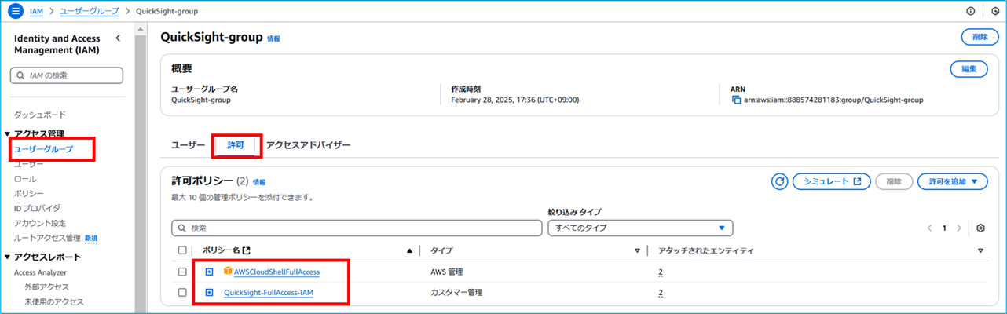Open AWSCloudShellFullAccess policy link
Viewport: 1007px width, 314px height.
tap(276, 272)
